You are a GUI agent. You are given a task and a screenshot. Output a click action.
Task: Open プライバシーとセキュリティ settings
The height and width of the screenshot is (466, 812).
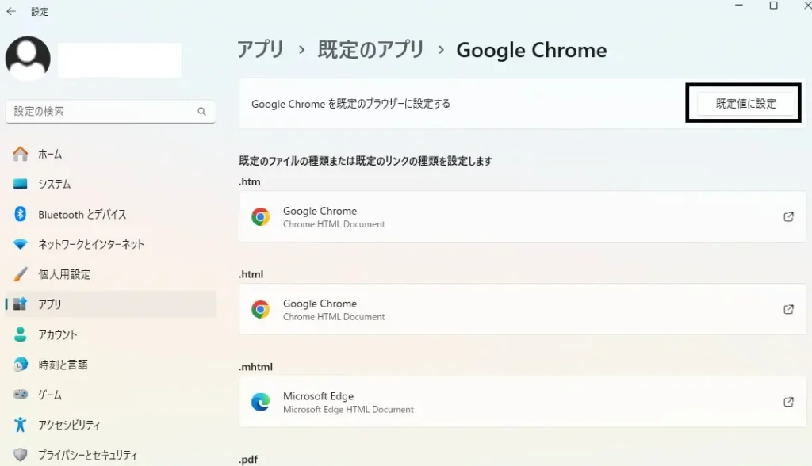111,455
